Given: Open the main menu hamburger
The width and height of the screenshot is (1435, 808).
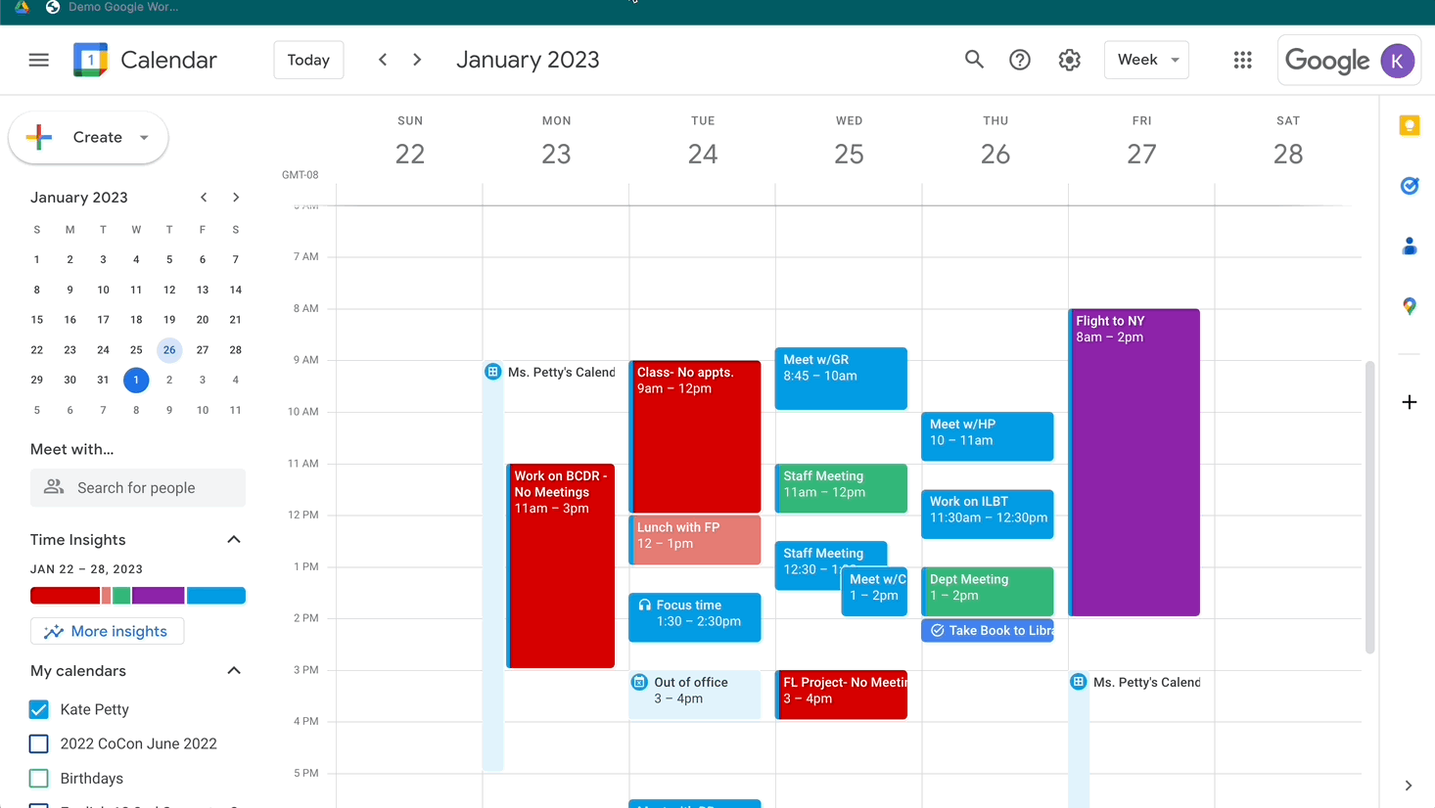Looking at the screenshot, I should pos(38,60).
